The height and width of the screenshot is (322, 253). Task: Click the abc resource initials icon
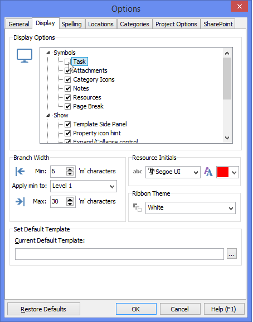tap(137, 172)
